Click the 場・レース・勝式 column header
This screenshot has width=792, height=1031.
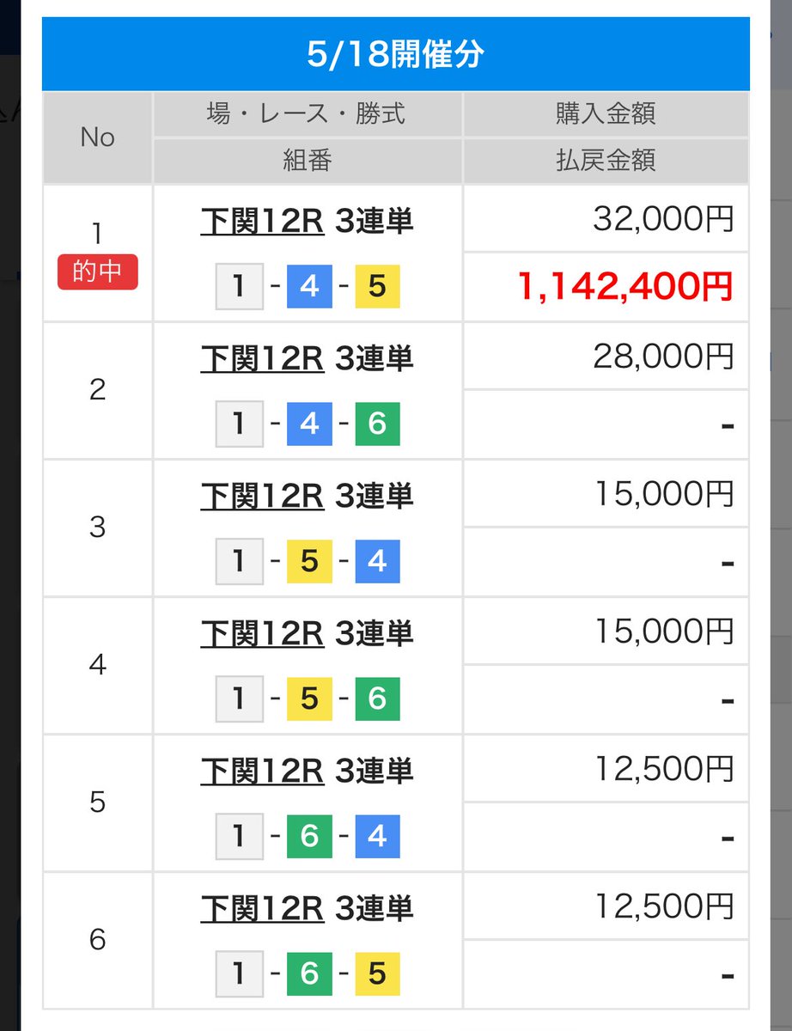tap(308, 114)
